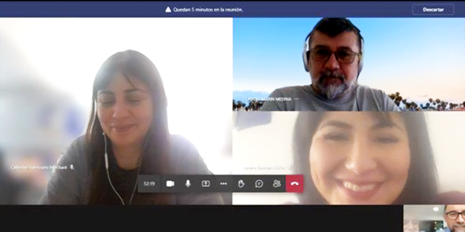The height and width of the screenshot is (232, 465).
Task: Select the self-view thumbnail video
Action: [x=434, y=218]
